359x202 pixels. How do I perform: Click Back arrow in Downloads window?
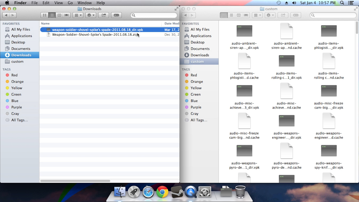tap(6, 15)
